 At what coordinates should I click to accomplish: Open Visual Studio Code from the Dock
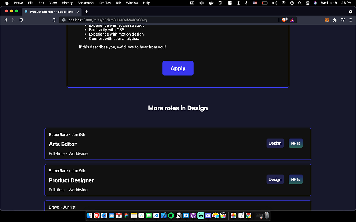156,216
